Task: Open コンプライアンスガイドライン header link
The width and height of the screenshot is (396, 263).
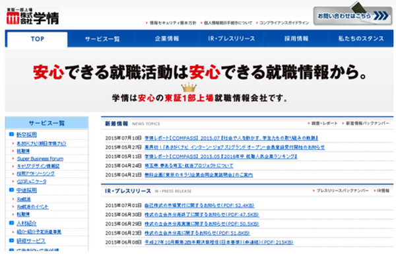Action: click(284, 22)
